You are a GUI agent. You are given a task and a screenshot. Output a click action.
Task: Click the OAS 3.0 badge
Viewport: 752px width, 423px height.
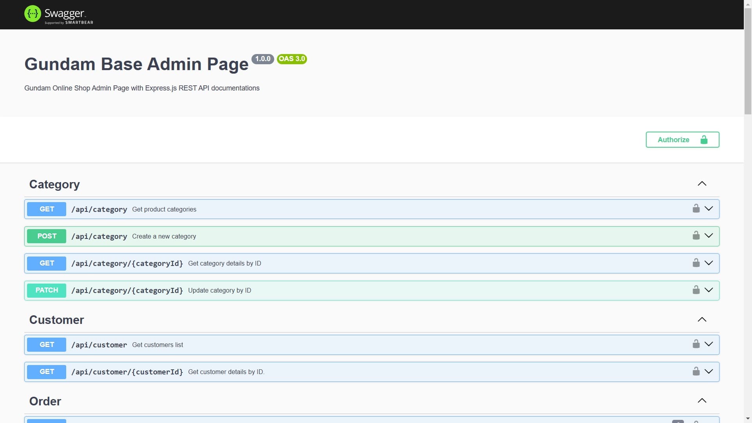[292, 59]
